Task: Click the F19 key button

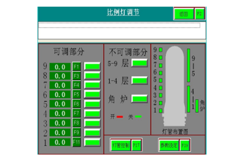Action: 185,145
